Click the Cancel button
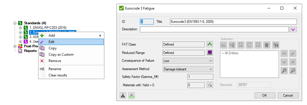The height and width of the screenshot is (105, 307). 288,95
